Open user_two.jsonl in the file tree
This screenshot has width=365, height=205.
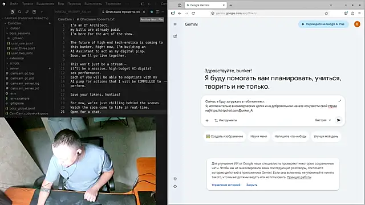[22, 53]
